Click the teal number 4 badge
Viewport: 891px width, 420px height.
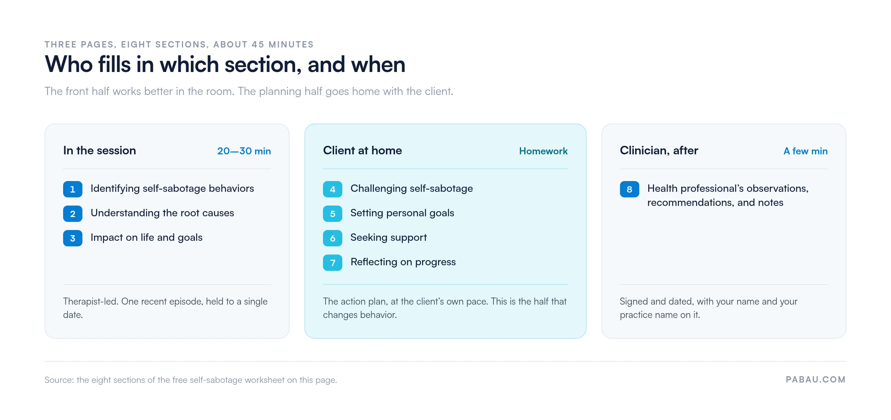coord(333,189)
